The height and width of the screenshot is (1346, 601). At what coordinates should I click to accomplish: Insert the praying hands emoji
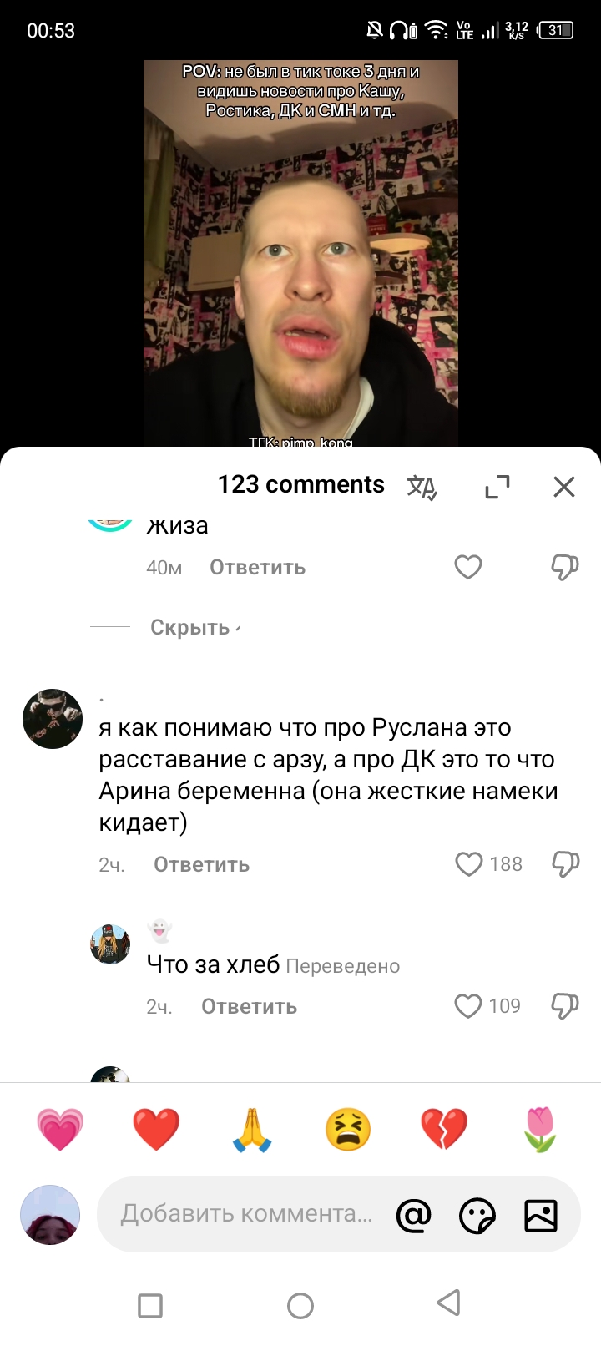tap(252, 1130)
